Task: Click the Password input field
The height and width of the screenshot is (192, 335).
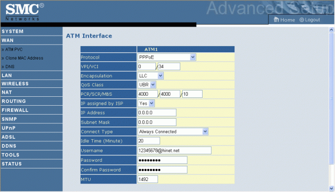Action: (162, 160)
